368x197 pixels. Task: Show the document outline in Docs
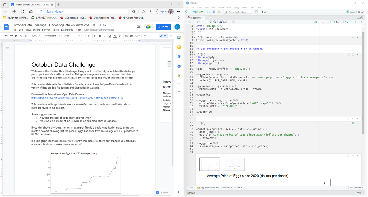coord(8,49)
